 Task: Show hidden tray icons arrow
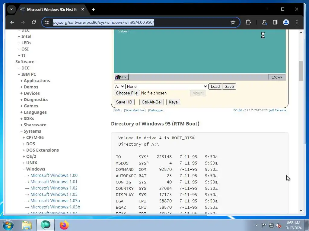tap(256, 226)
